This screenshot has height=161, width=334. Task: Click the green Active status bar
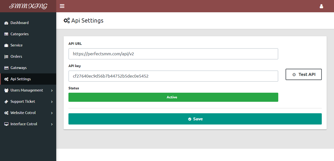[x=173, y=97]
